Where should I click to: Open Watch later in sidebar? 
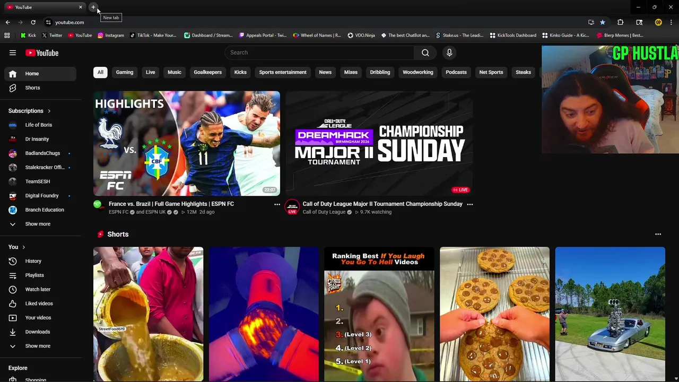40,289
